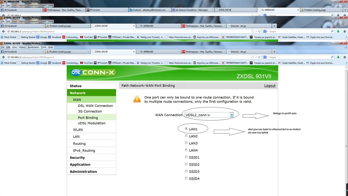Viewport: 348px width, 196px height.
Task: Open IPTorrents bookmark in front window's bookmarks bar
Action: tap(101, 63)
